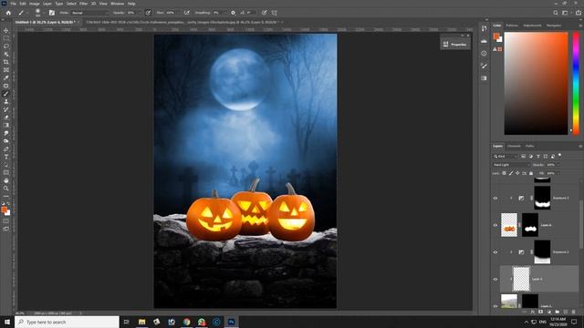Switch to the Channels tab

(x=514, y=146)
